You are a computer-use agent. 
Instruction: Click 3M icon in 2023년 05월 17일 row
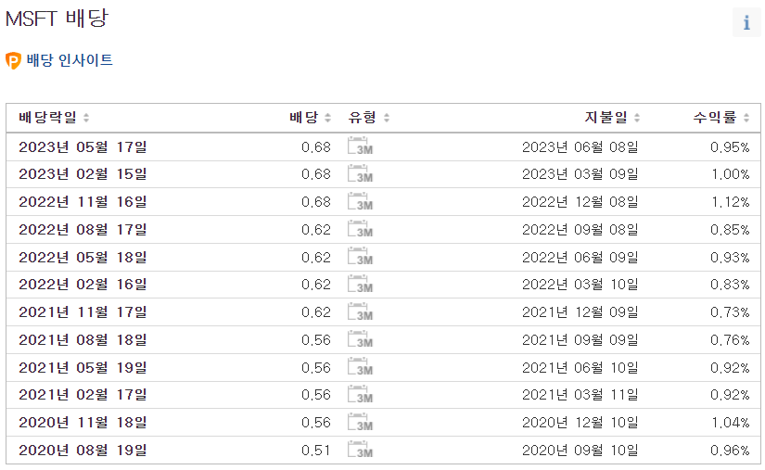[x=360, y=146]
